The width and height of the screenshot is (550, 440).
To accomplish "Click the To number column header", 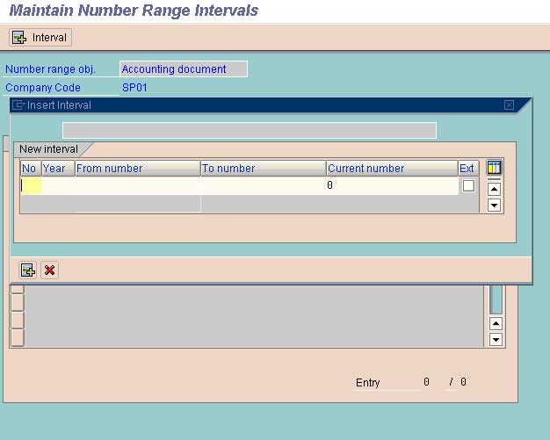I will (x=263, y=169).
